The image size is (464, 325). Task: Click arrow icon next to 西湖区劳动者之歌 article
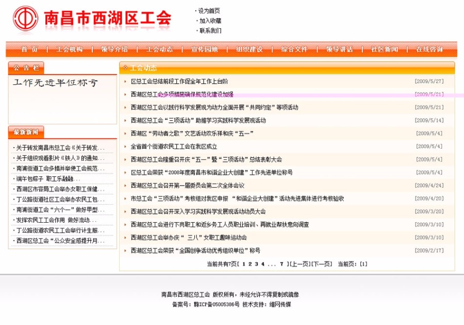tap(125, 133)
